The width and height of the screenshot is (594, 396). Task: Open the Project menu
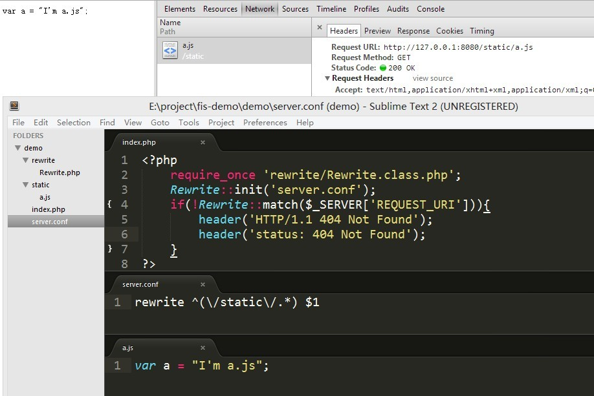pos(221,123)
